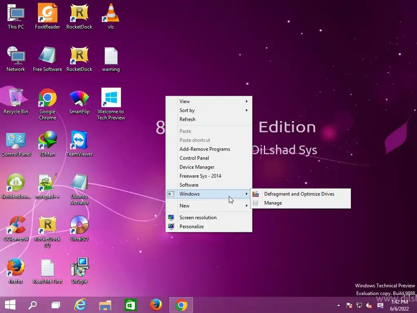Viewport: 417px width, 313px height.
Task: Select IDMan desktop shortcut
Action: click(47, 144)
